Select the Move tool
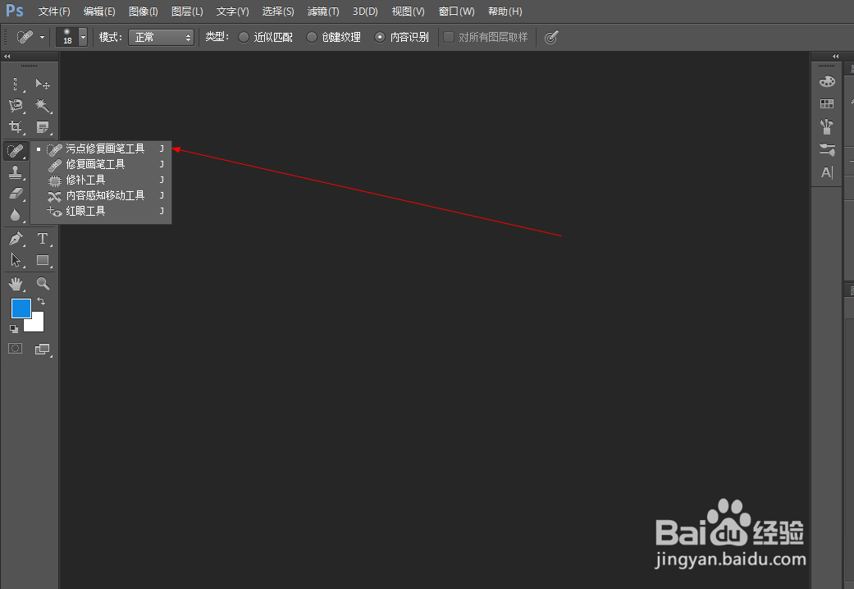The width and height of the screenshot is (854, 589). [x=43, y=84]
